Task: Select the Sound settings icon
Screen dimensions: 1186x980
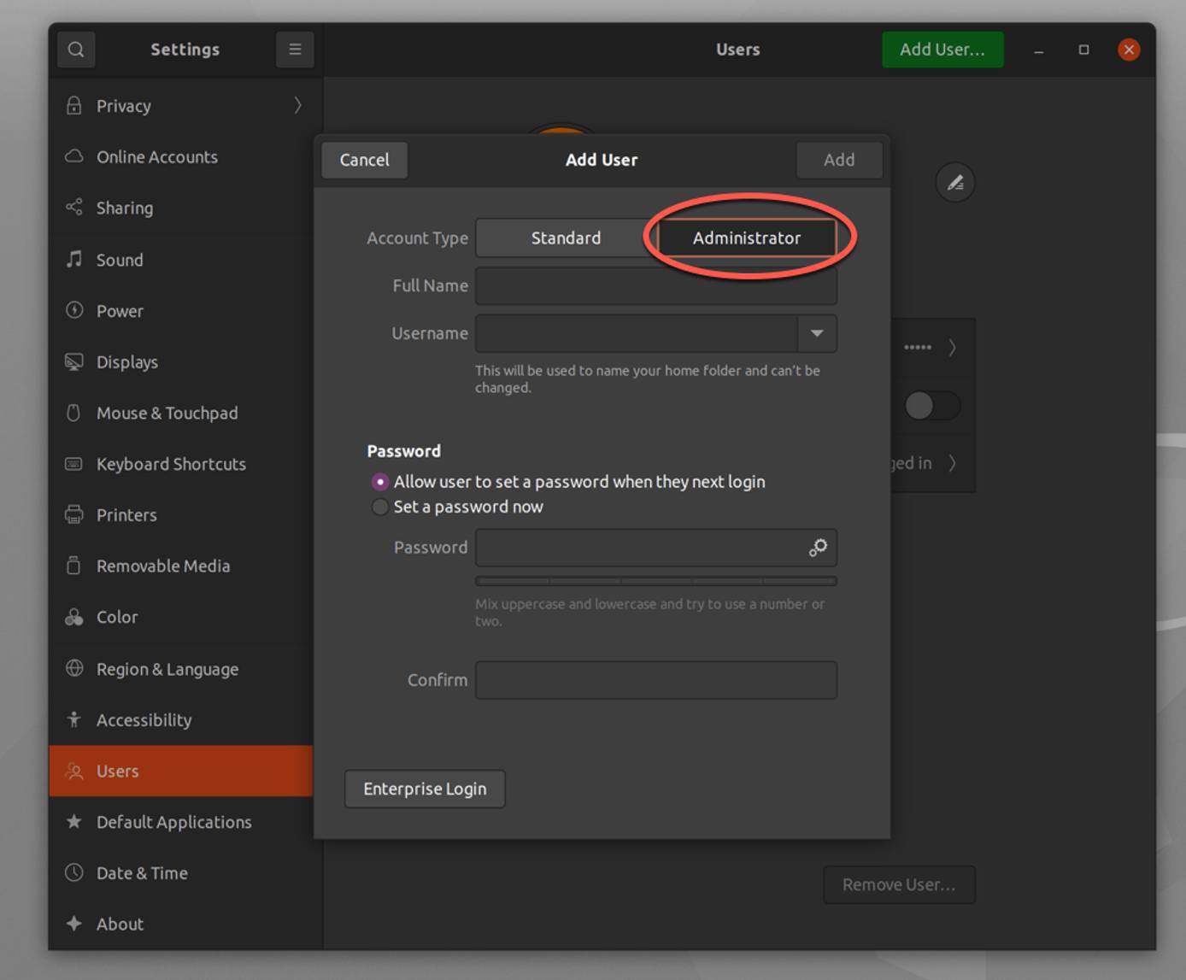Action: pos(73,260)
